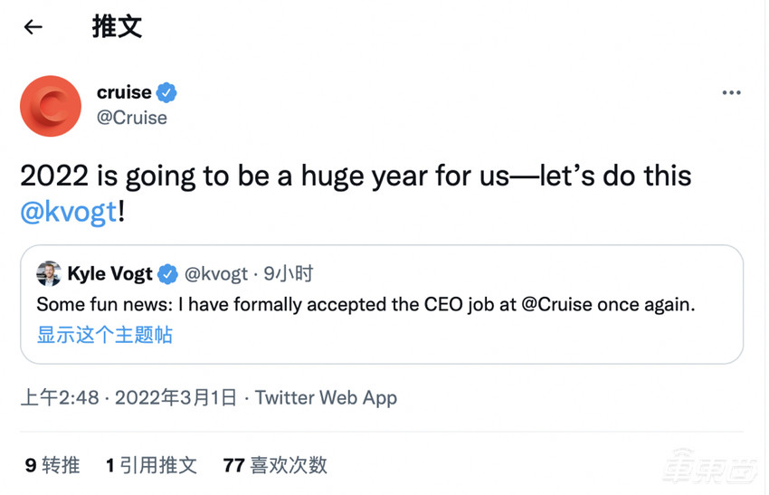Open the more options ellipsis menu

(x=731, y=93)
